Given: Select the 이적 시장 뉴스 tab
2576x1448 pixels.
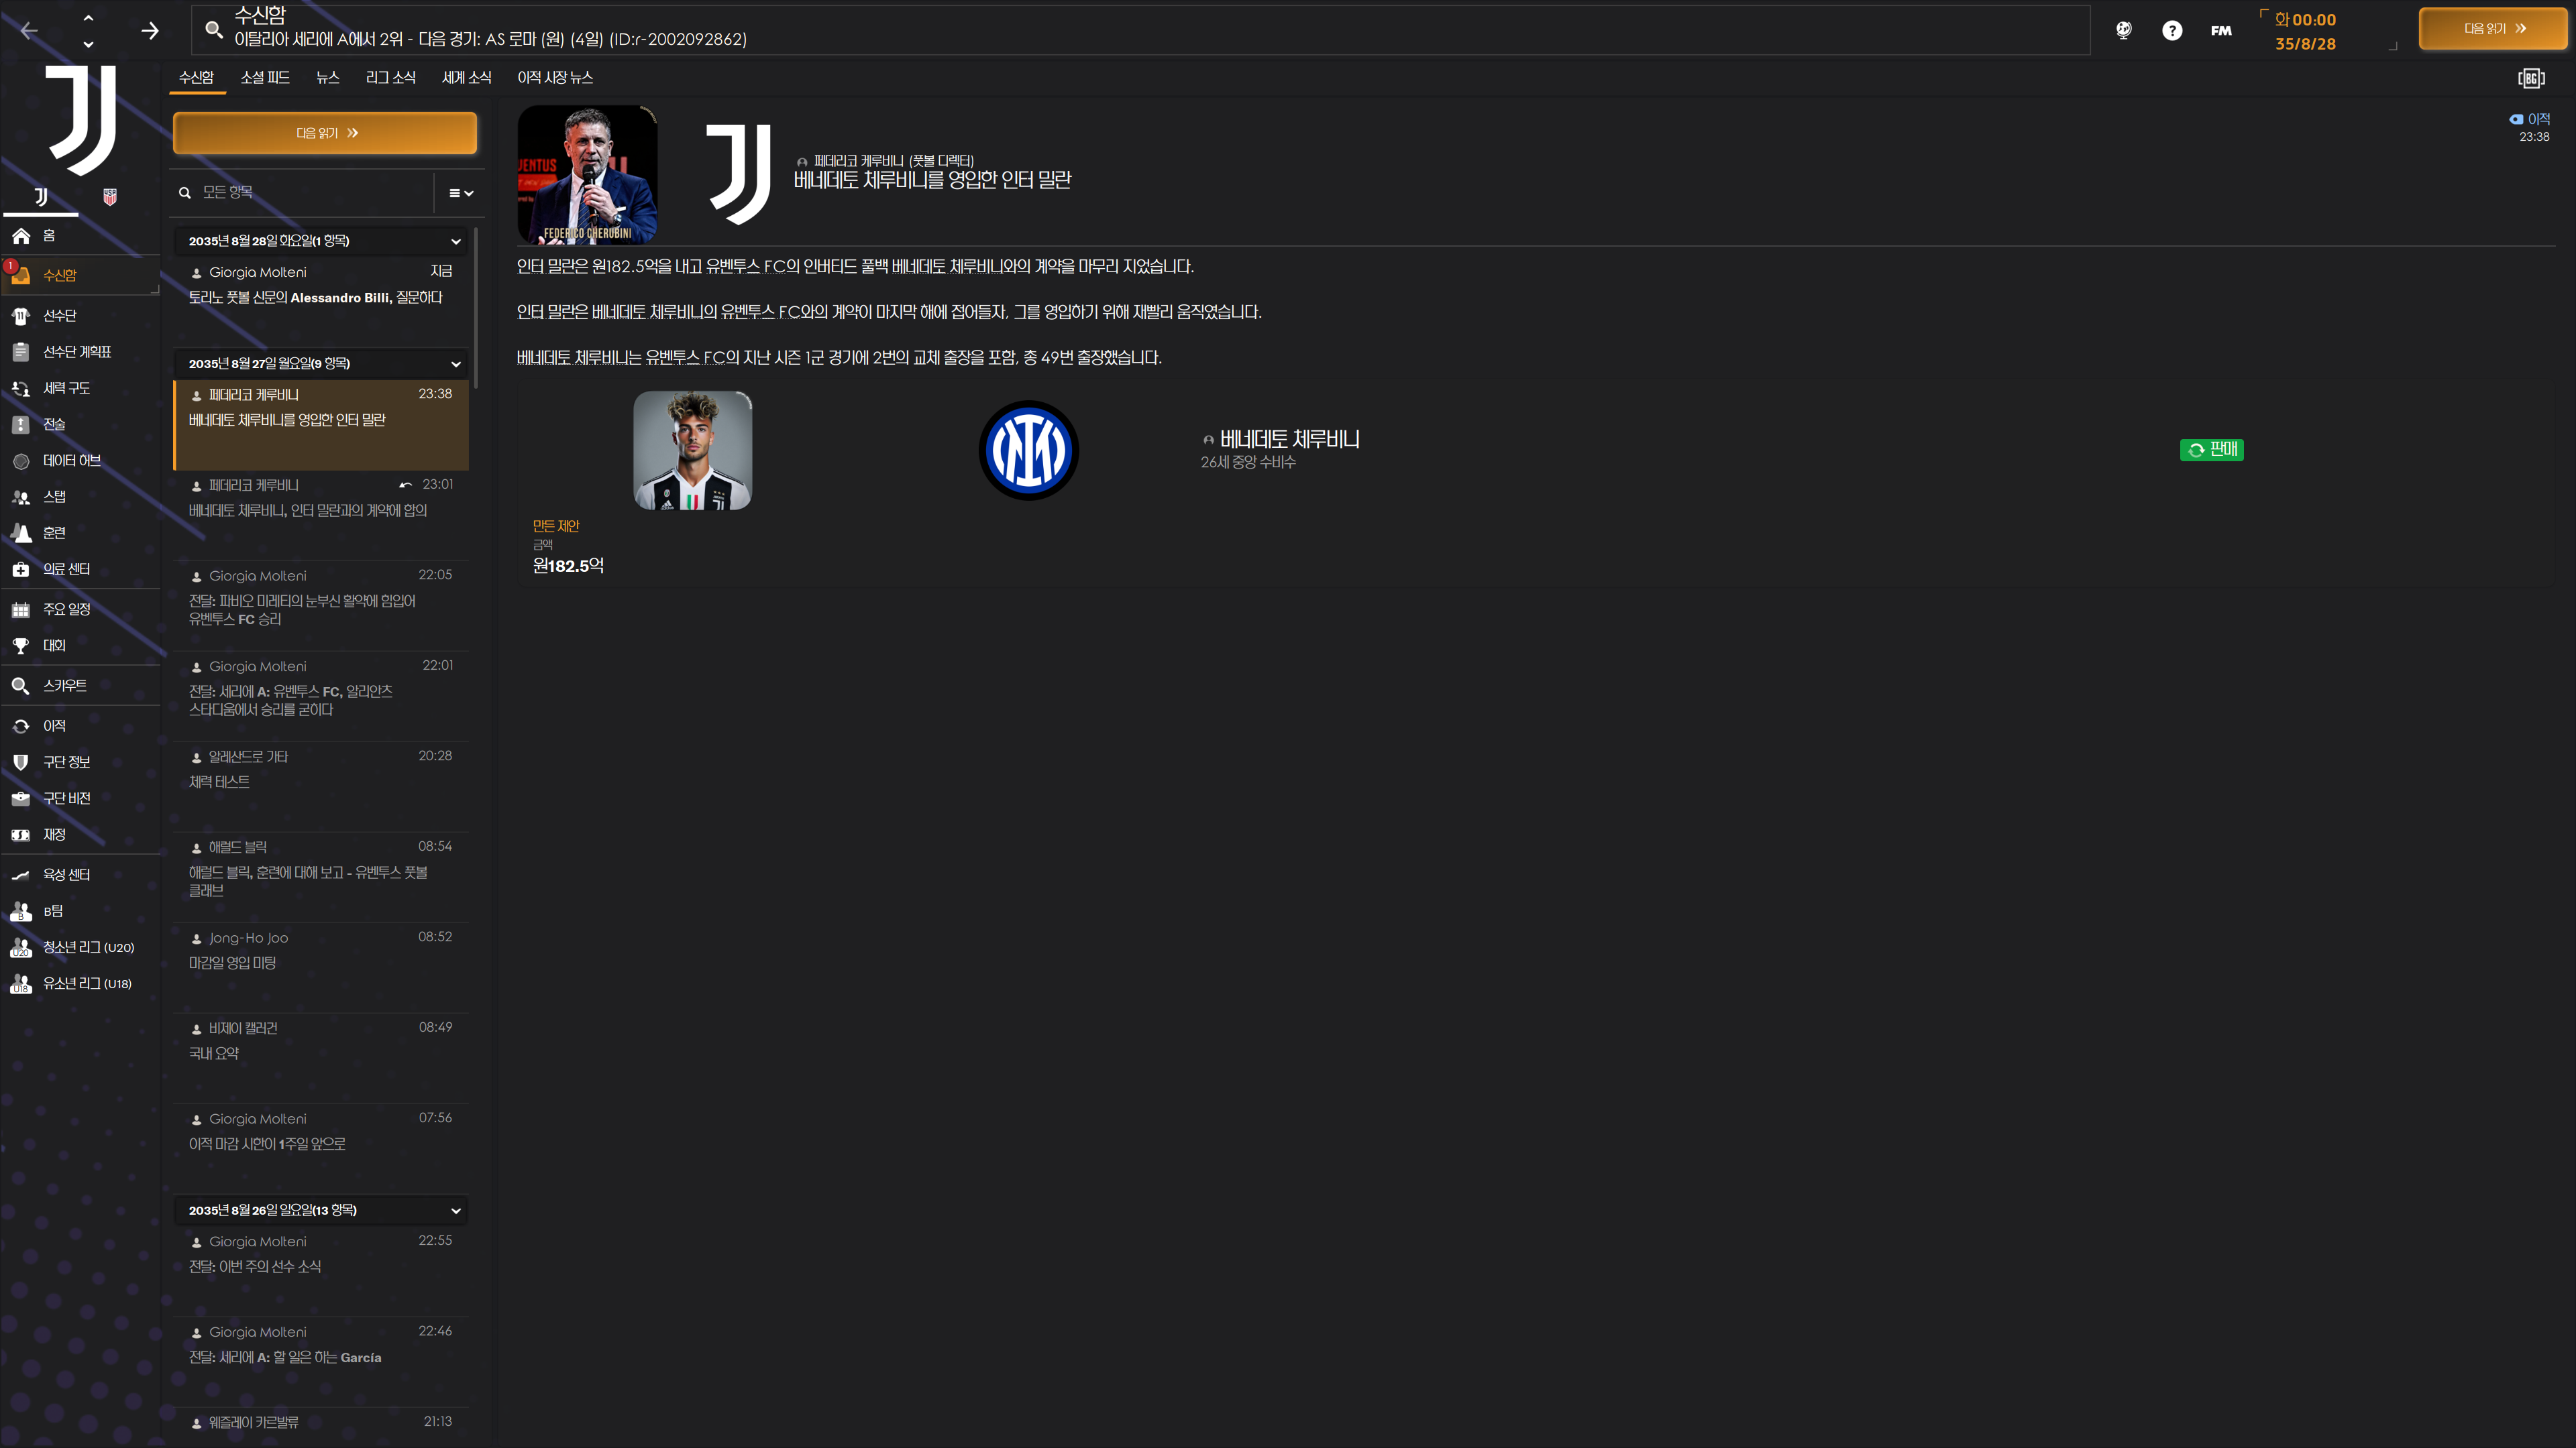Looking at the screenshot, I should click(555, 77).
